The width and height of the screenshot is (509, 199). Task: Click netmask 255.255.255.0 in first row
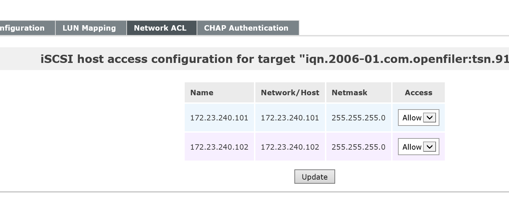coord(359,118)
